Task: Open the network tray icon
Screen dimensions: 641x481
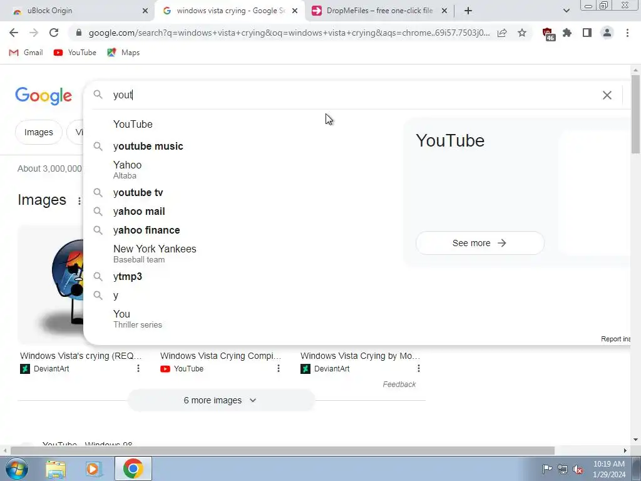Action: click(x=563, y=469)
